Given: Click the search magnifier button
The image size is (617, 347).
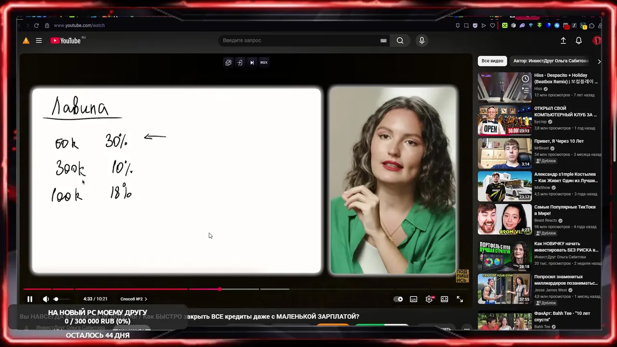Looking at the screenshot, I should coord(400,40).
